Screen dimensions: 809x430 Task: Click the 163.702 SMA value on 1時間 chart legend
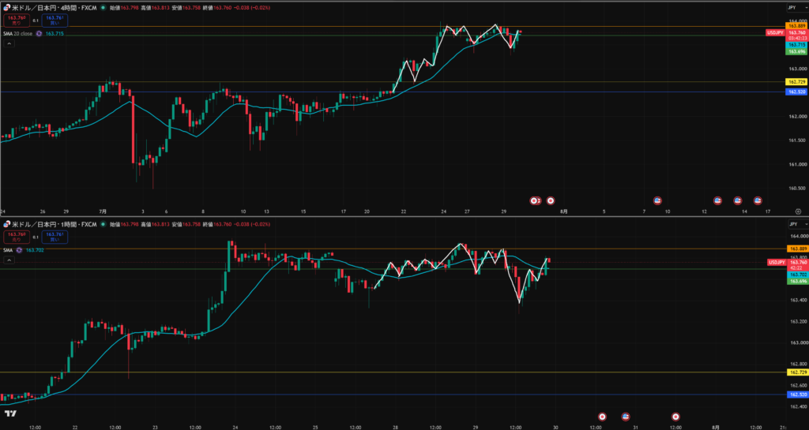tap(35, 250)
